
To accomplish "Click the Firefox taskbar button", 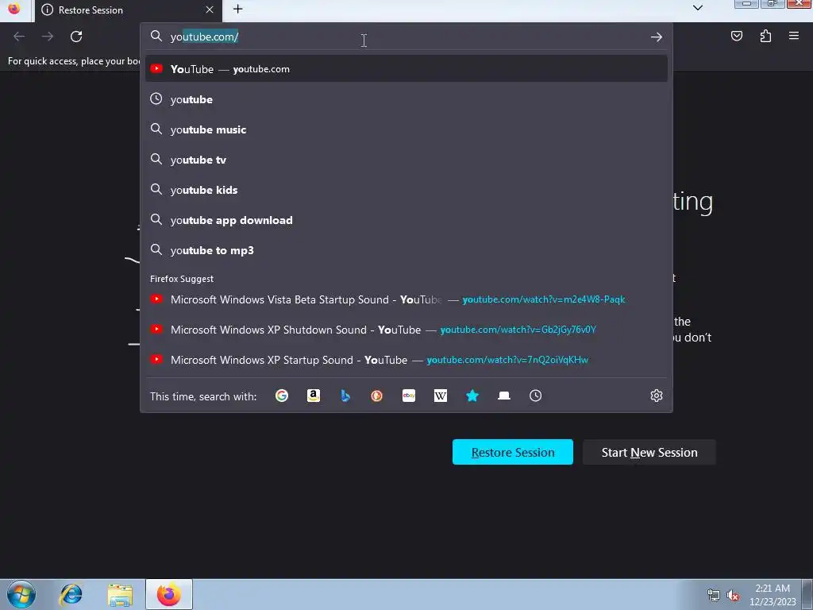I will [x=169, y=594].
